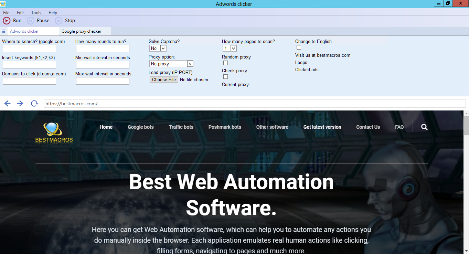This screenshot has width=469, height=254.
Task: Switch to the Google proxy checker tab
Action: (85, 31)
